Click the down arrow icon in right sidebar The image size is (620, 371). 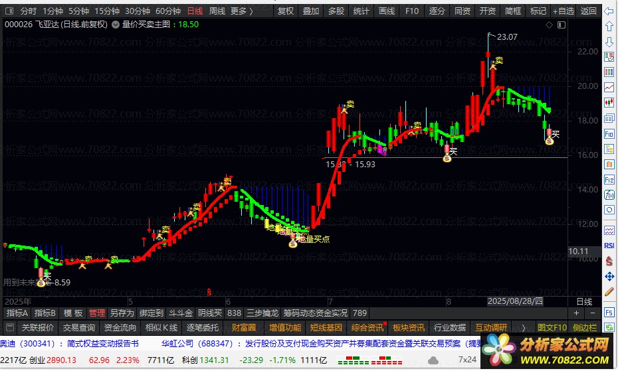(609, 42)
